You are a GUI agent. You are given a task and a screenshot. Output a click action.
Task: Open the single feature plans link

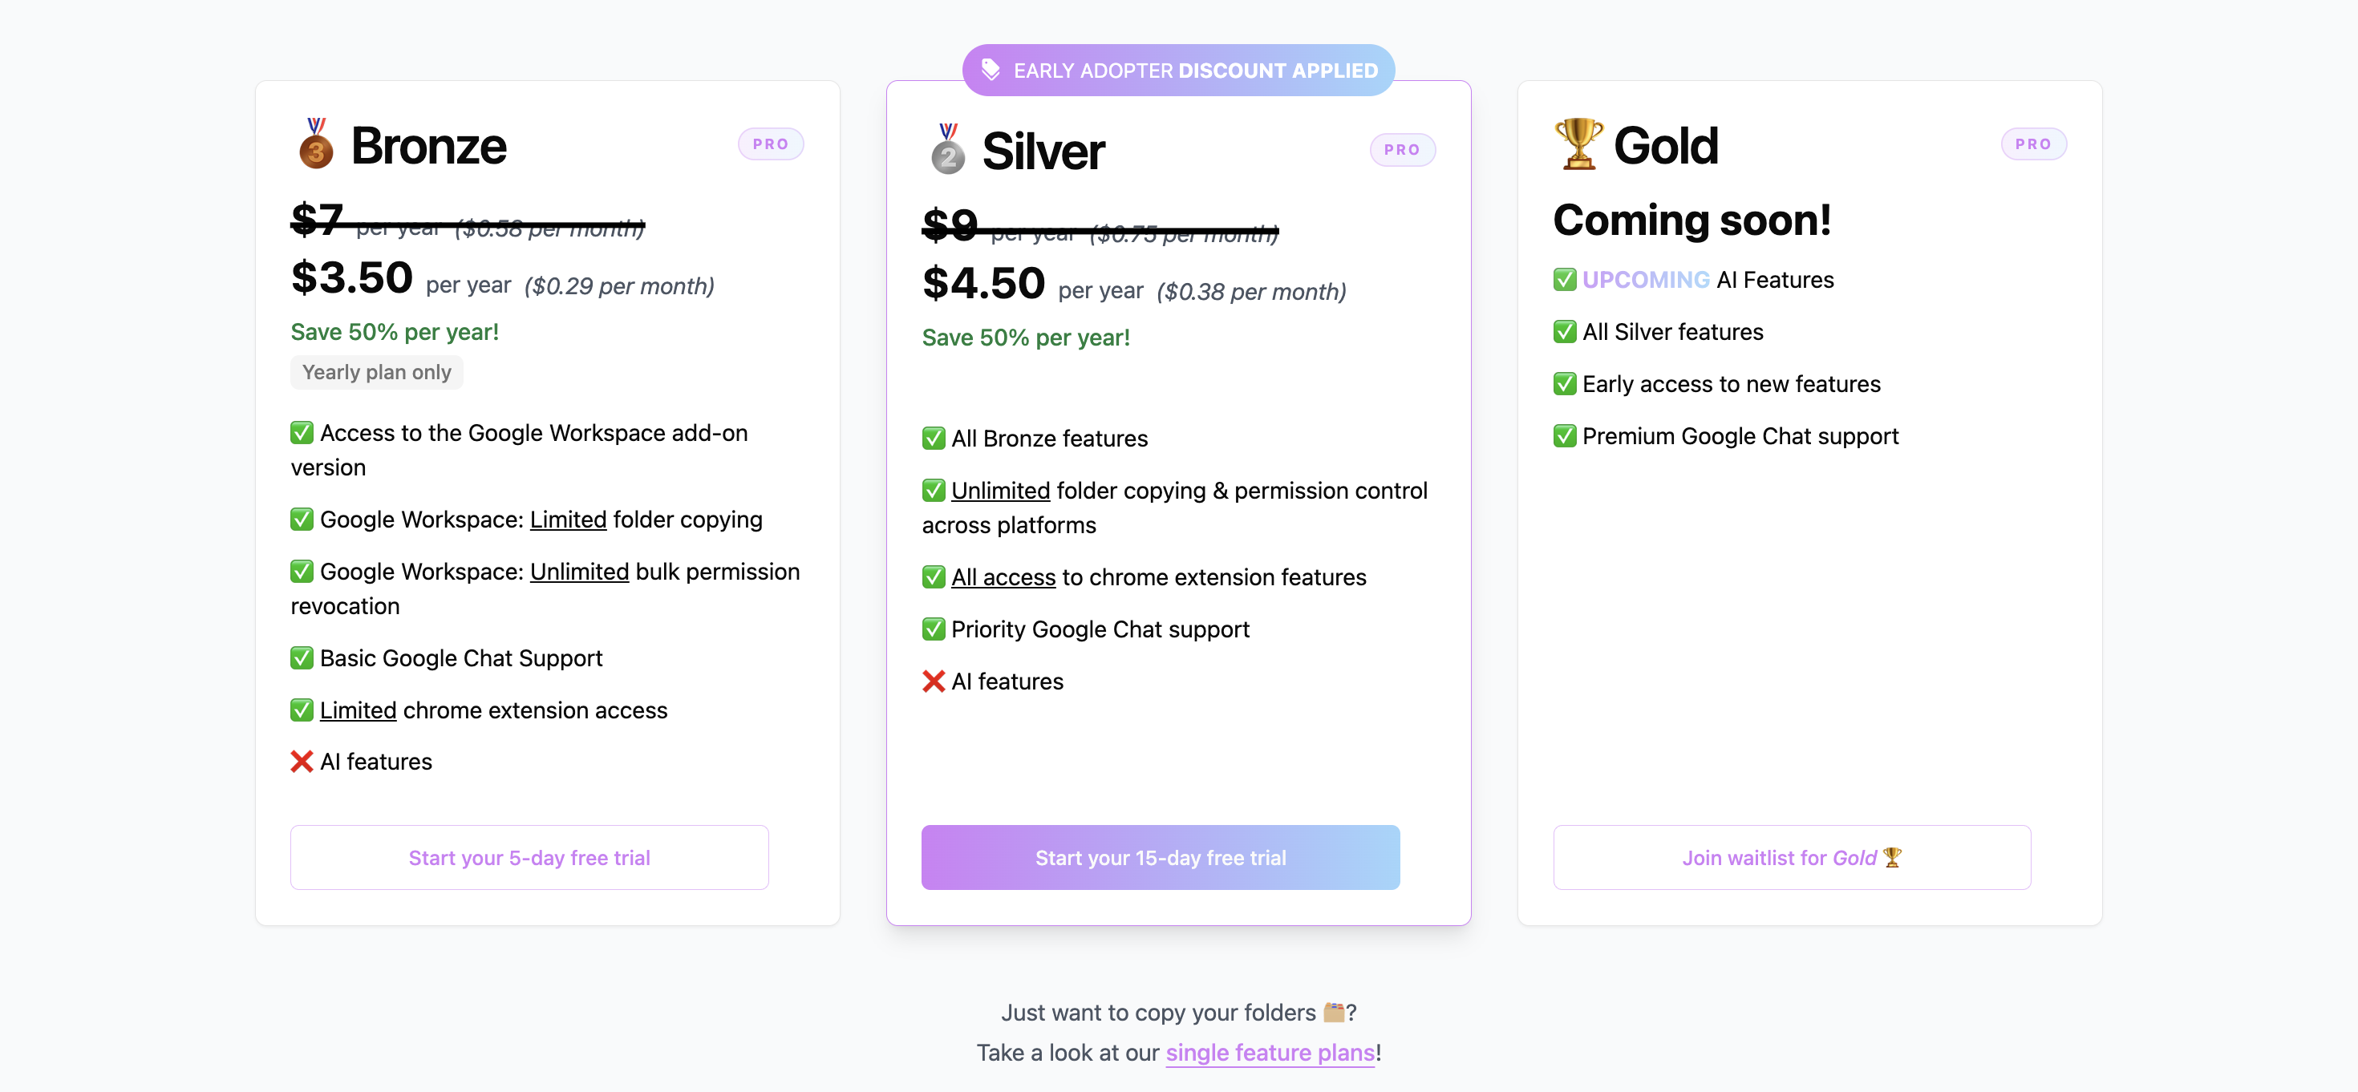[x=1270, y=1053]
